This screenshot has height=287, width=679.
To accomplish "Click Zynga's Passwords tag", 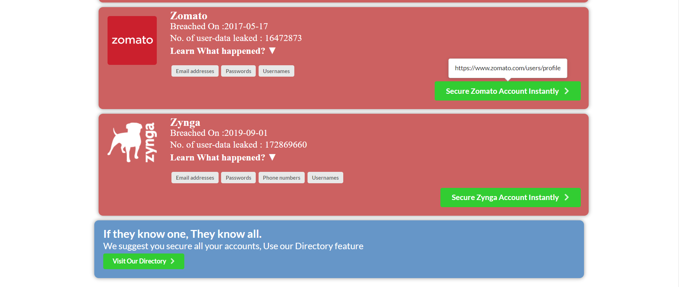I will [x=238, y=178].
